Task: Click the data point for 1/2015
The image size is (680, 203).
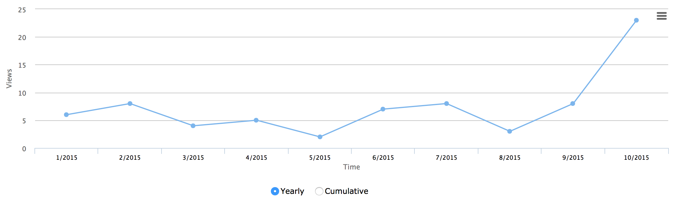Action: pyautogui.click(x=66, y=115)
